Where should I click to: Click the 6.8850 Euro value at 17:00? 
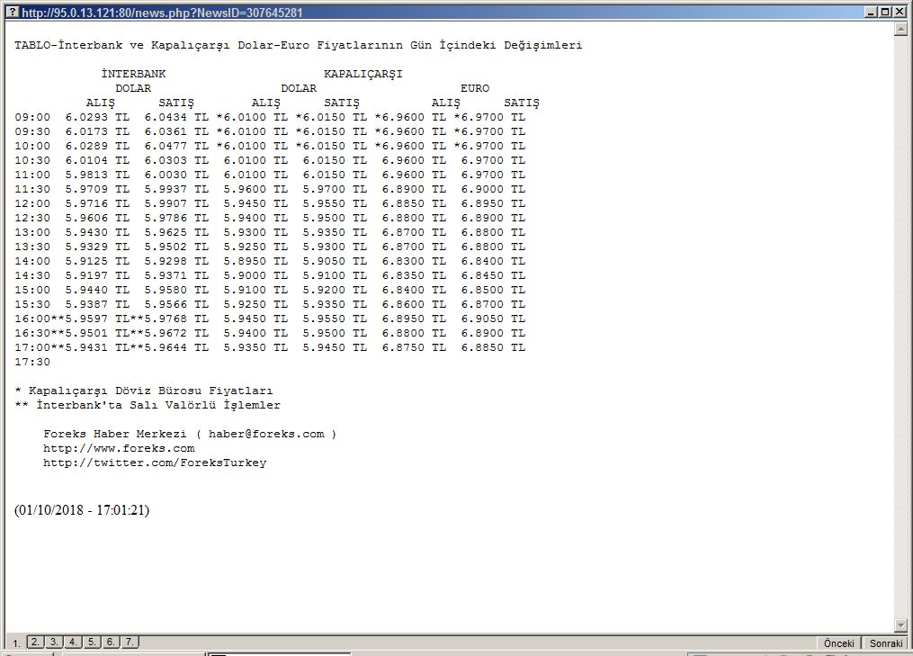click(482, 348)
